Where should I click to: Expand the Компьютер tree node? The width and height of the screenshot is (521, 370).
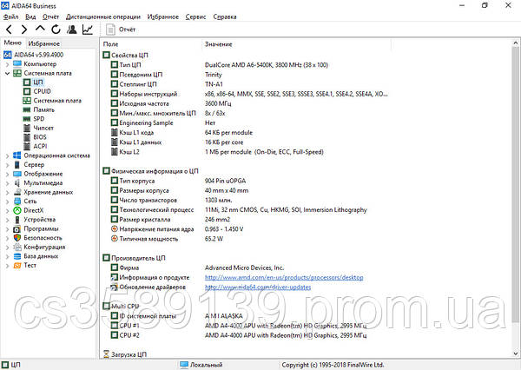click(7, 63)
